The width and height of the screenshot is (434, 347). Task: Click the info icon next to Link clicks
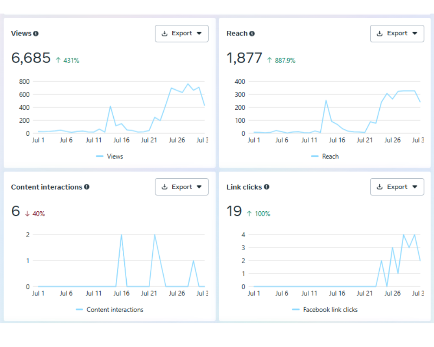(266, 187)
